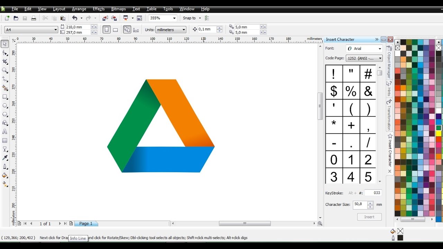
Task: Click the outline color swatch in the status bar
Action: (400, 238)
